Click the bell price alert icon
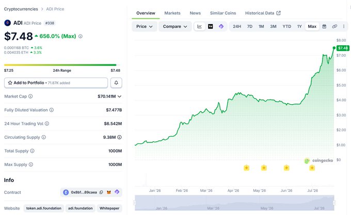Screen dimensions: 351x215 116,82
